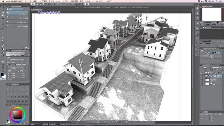Image resolution: width=224 pixels, height=126 pixels.
Task: Select the Gradient tool
Action: point(3,55)
